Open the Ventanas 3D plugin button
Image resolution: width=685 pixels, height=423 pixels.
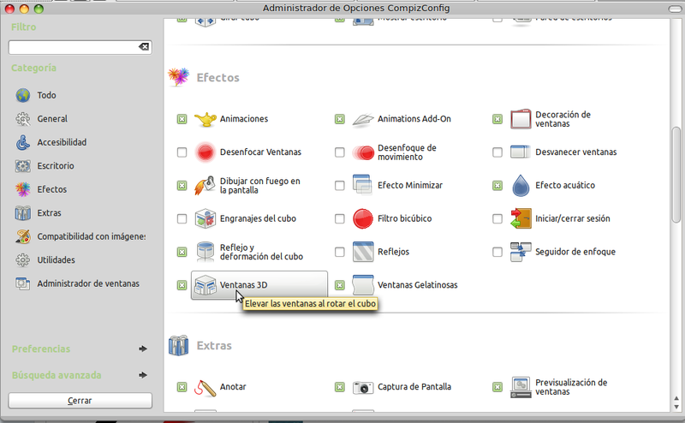coord(259,285)
